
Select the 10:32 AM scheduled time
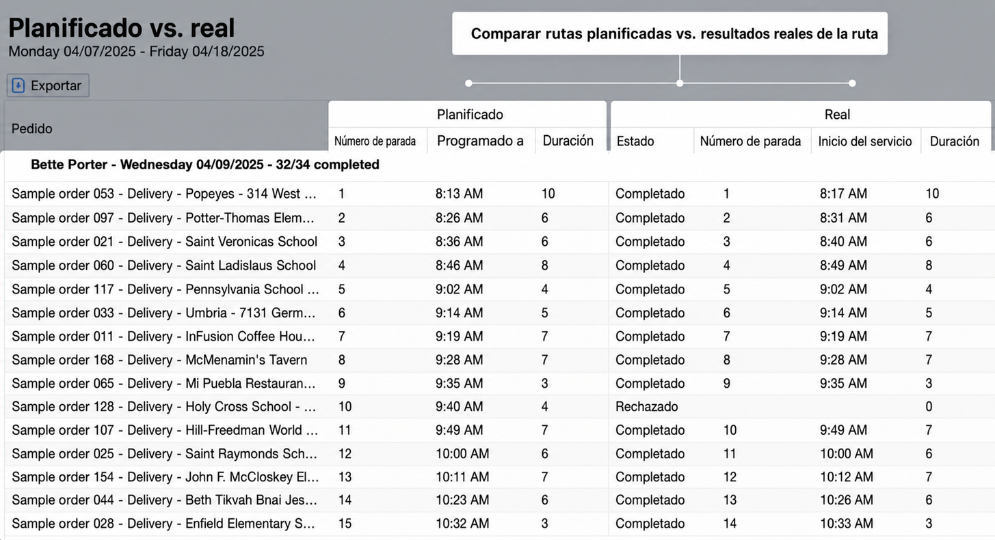(462, 524)
